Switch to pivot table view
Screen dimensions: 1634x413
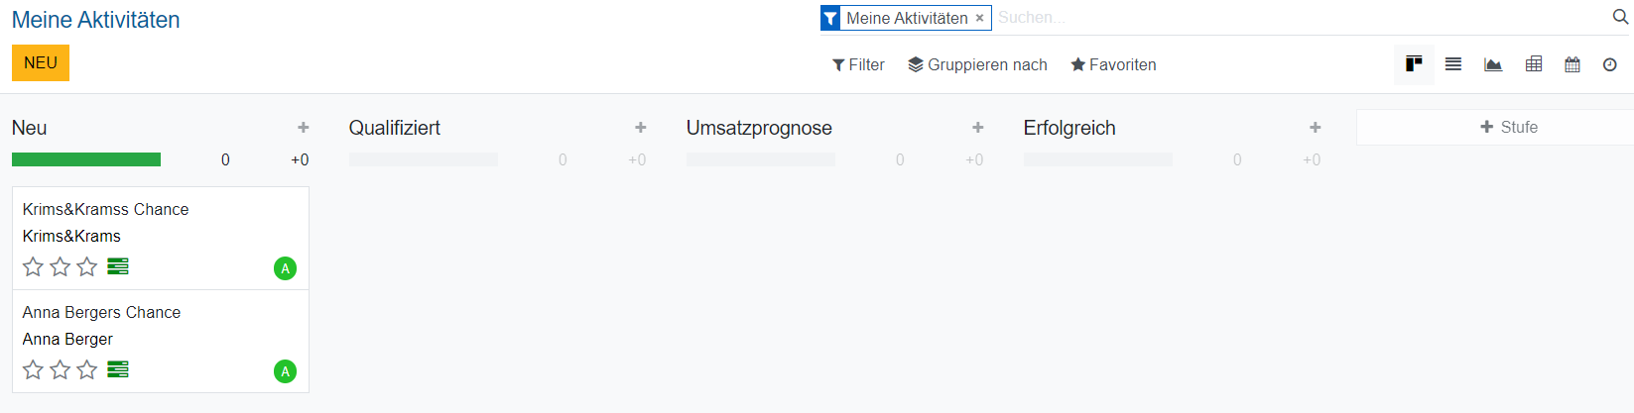1534,64
